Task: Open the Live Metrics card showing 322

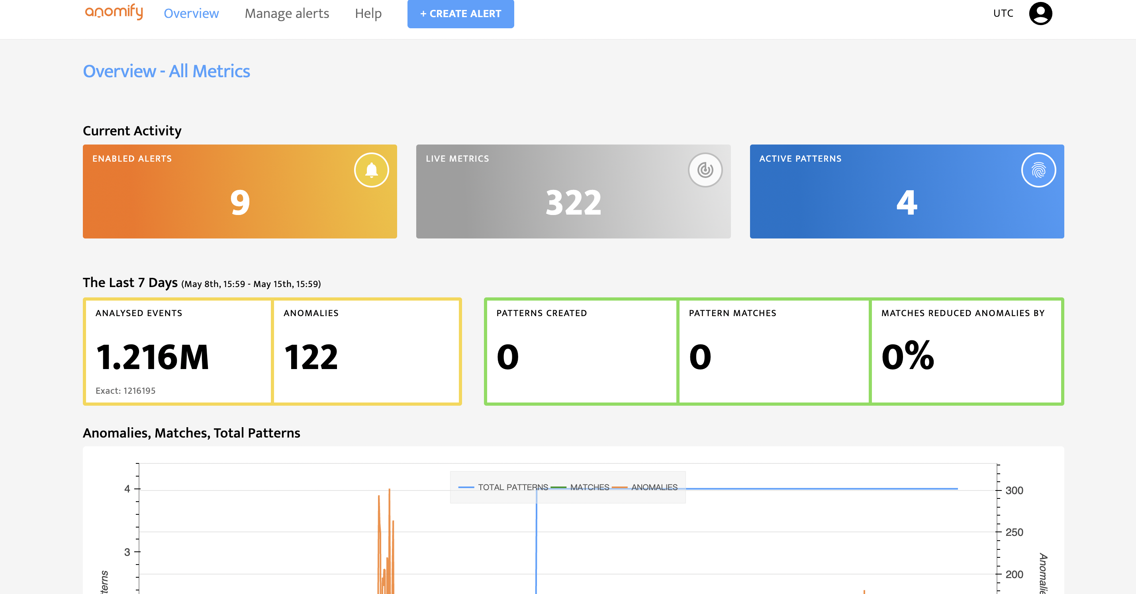Action: point(573,191)
